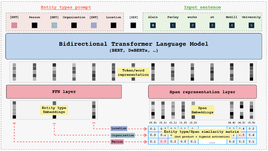Click the Entity type Embeddings label
268x151 pixels.
click(x=54, y=109)
